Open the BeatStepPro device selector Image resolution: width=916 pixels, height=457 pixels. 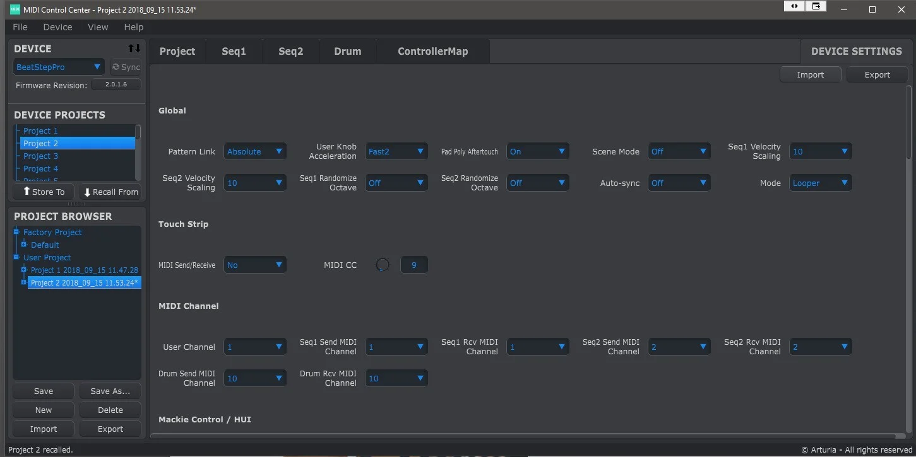(x=59, y=67)
